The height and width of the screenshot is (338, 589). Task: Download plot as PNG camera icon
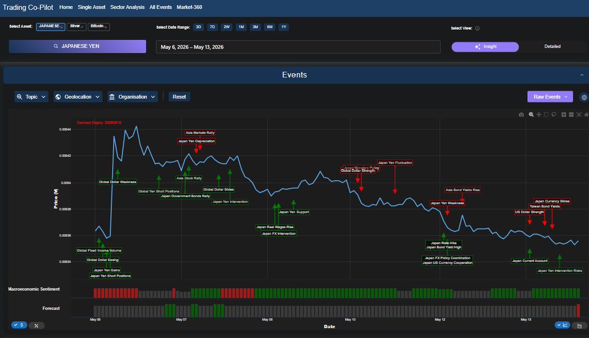pos(522,114)
